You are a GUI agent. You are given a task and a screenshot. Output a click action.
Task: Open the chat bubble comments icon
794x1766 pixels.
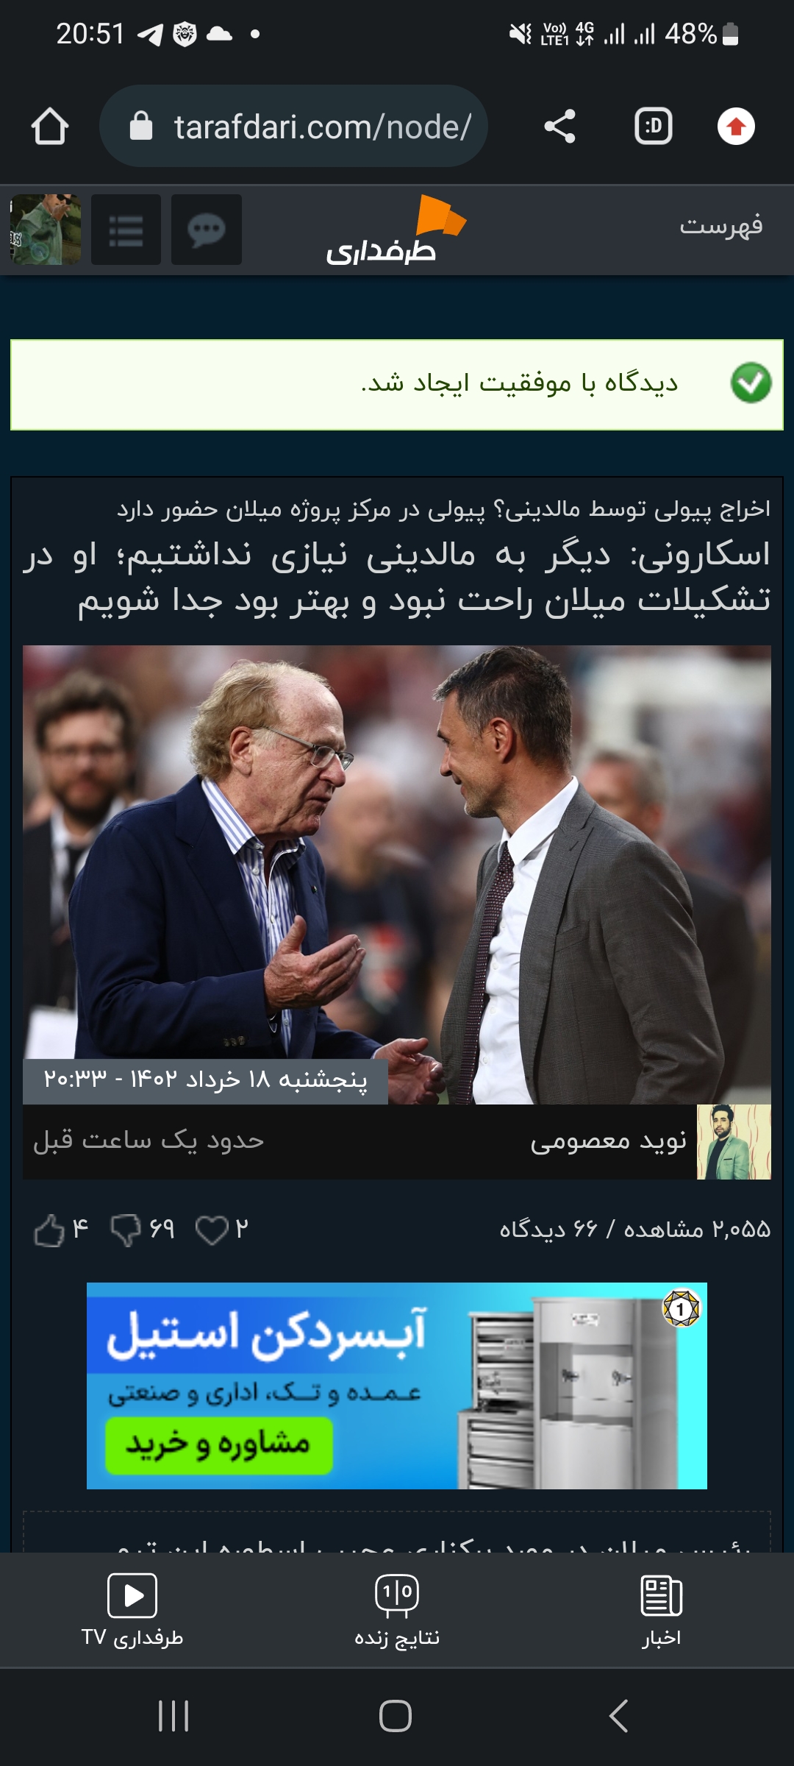click(207, 230)
